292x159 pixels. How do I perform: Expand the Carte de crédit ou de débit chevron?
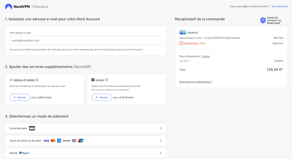(161, 141)
